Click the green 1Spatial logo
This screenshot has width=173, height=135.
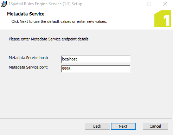click(163, 19)
